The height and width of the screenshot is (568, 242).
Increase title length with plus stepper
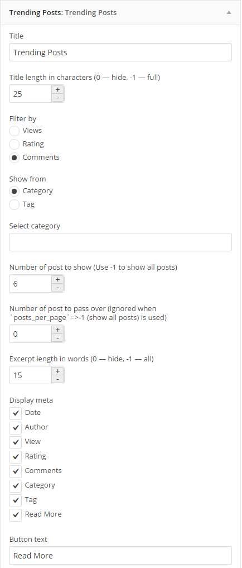coord(57,90)
